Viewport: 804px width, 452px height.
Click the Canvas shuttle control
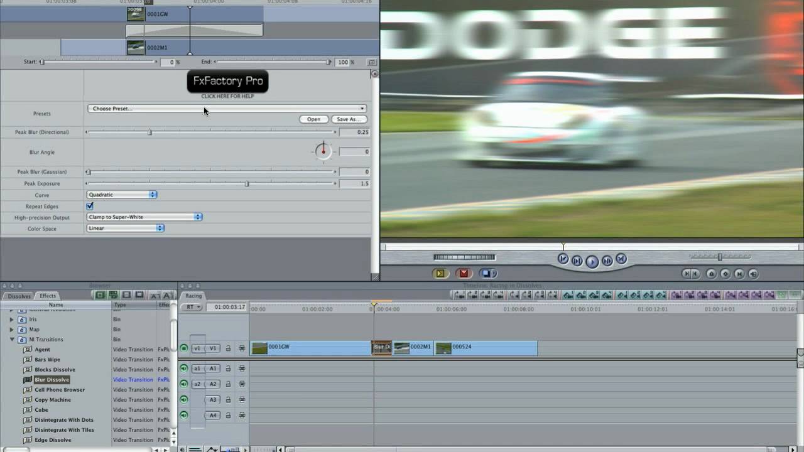pos(720,256)
